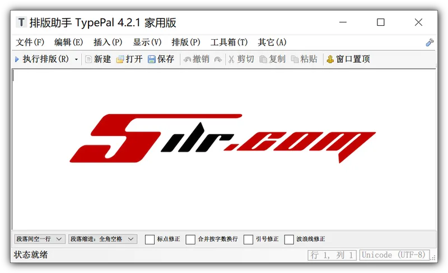Click inside the main text editing area
This screenshot has height=273, width=448.
[x=223, y=149]
